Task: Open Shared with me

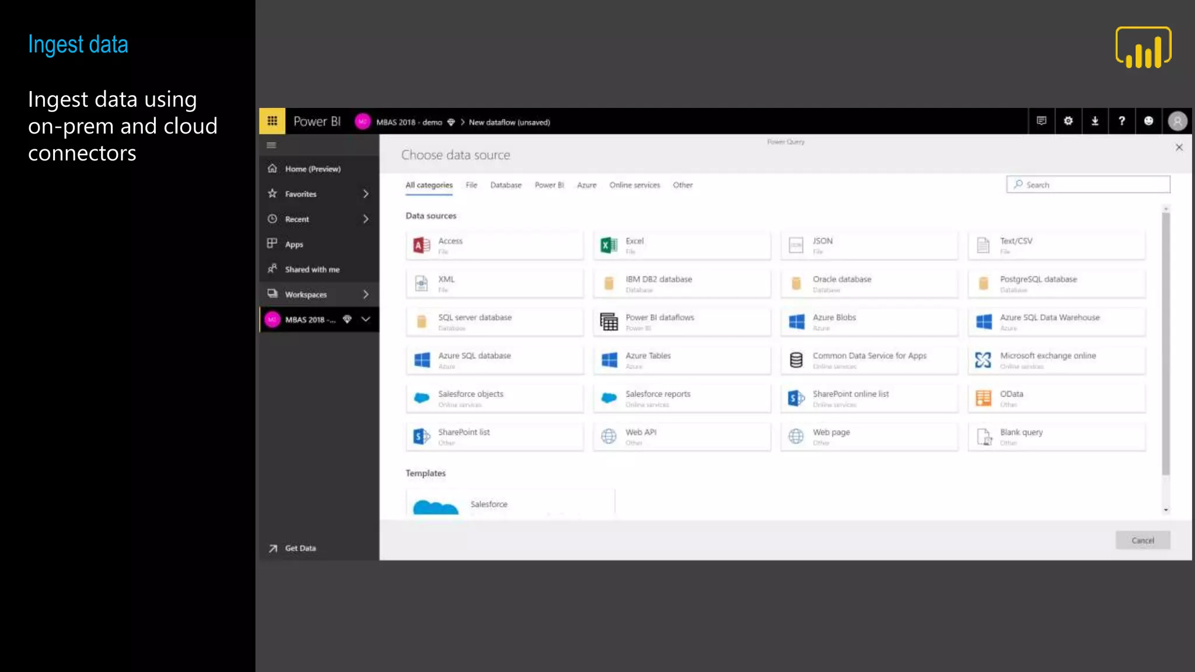Action: [319, 269]
